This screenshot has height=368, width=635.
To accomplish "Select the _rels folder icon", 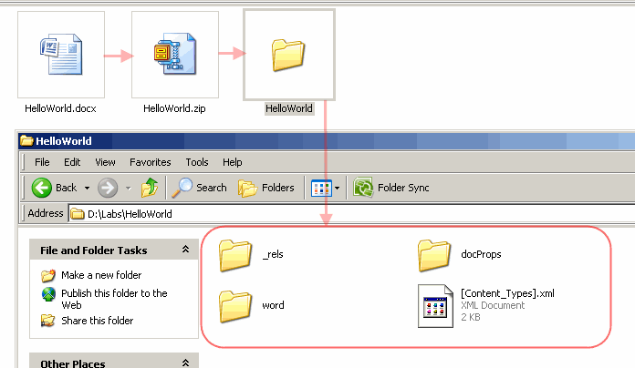I will tap(235, 255).
